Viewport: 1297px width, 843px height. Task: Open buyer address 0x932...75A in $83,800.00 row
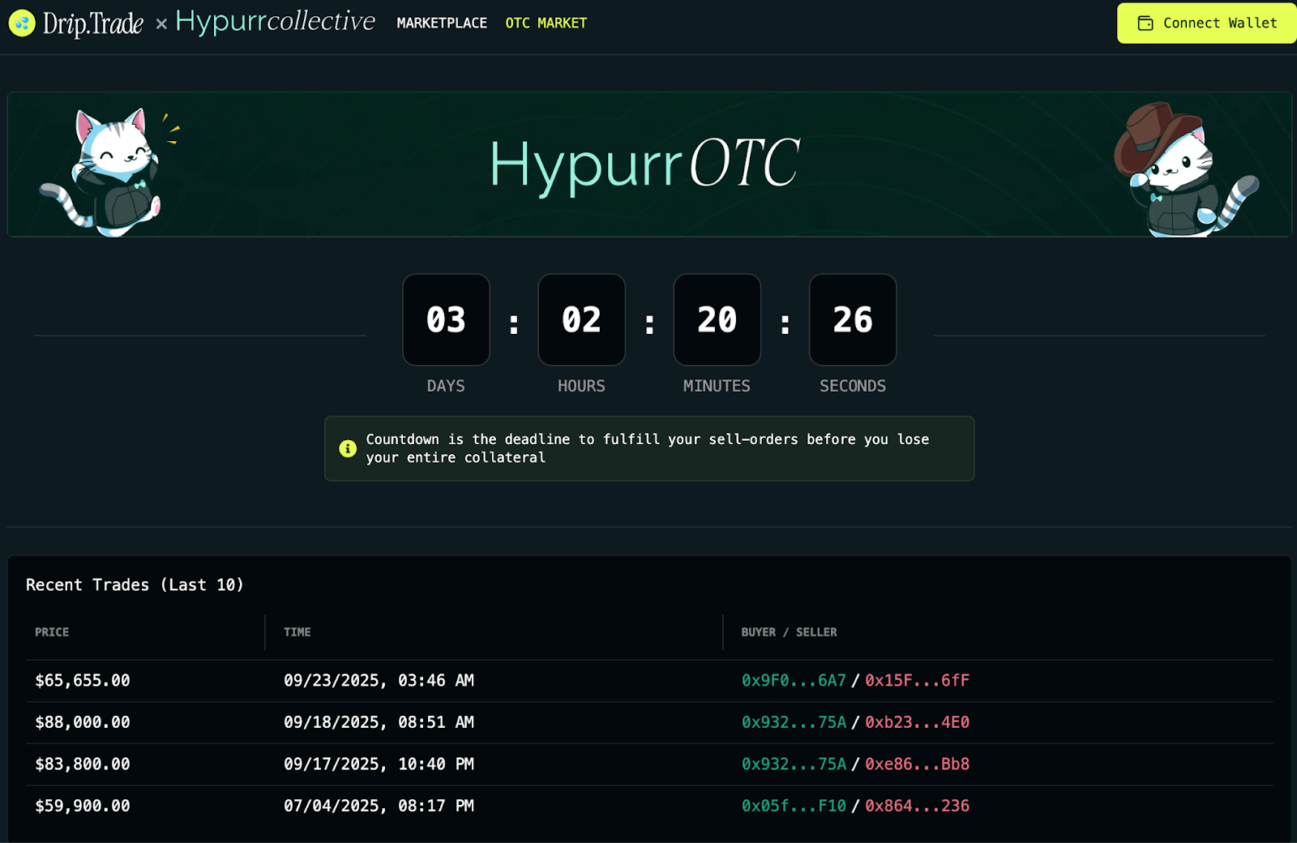pos(794,764)
